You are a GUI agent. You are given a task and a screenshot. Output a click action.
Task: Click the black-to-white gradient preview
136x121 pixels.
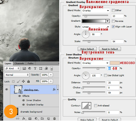(x=94, y=21)
